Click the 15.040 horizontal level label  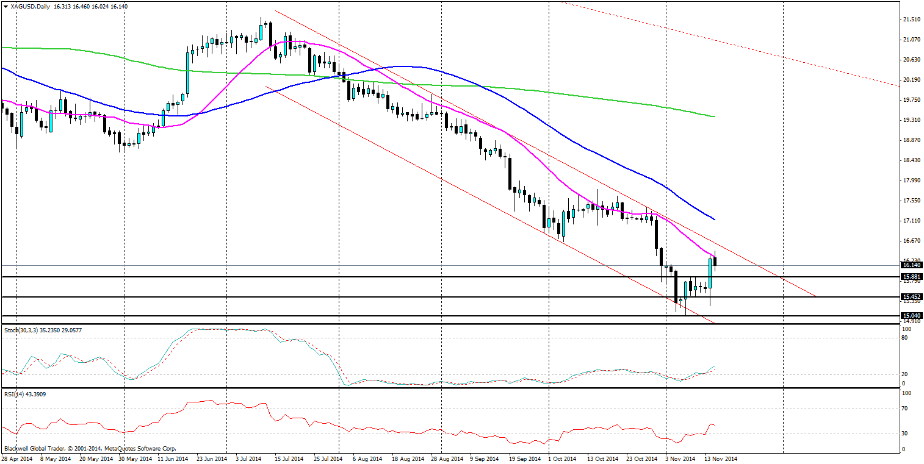tap(911, 315)
